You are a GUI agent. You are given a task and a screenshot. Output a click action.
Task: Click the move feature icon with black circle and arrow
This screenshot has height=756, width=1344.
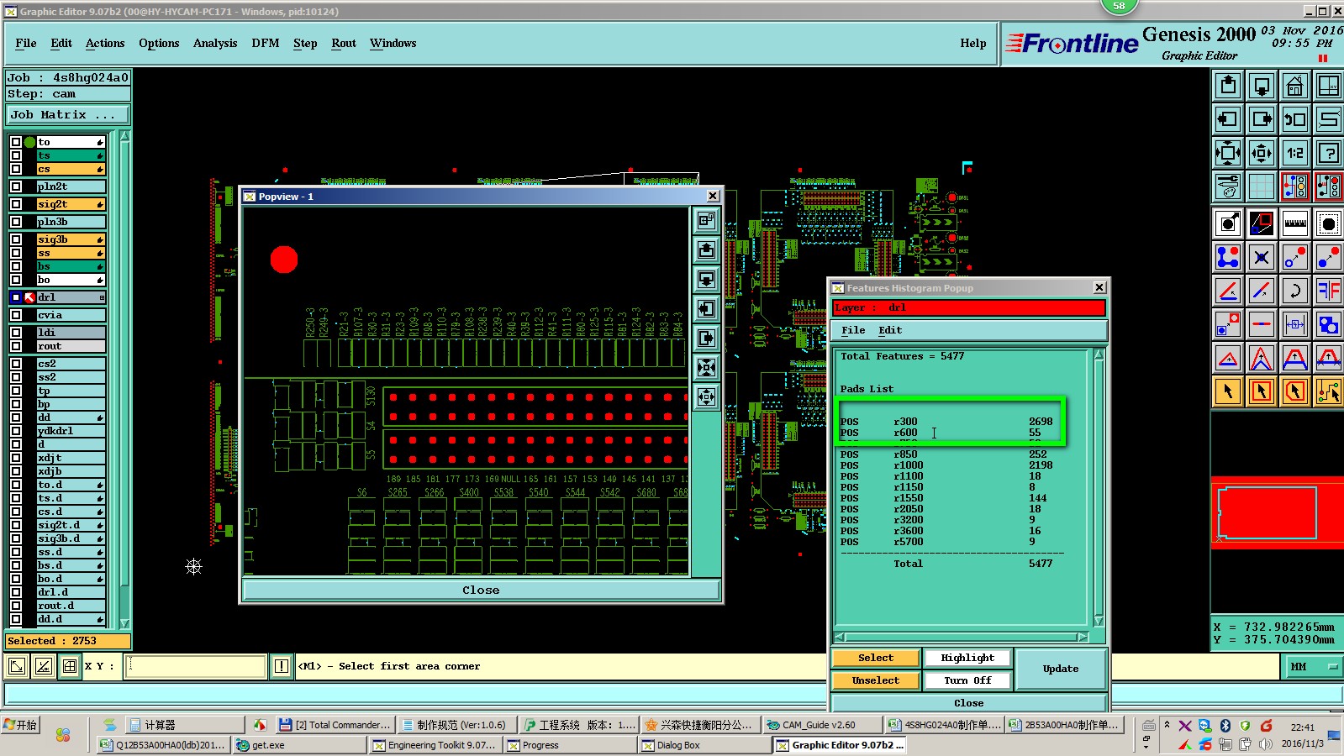point(1228,223)
